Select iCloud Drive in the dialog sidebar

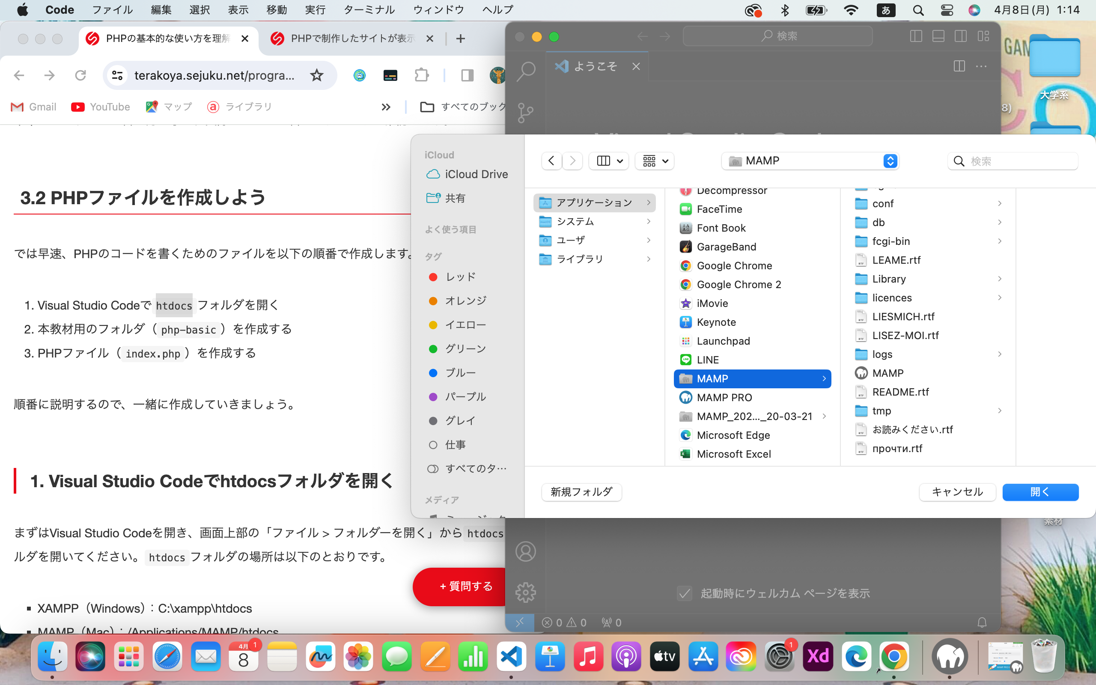pos(468,174)
